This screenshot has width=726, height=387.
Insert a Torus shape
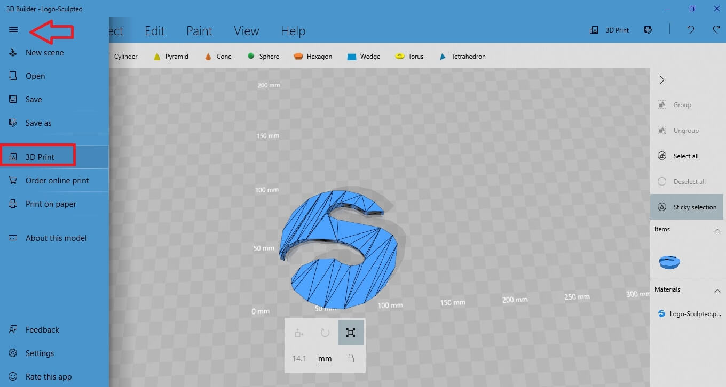click(x=409, y=57)
